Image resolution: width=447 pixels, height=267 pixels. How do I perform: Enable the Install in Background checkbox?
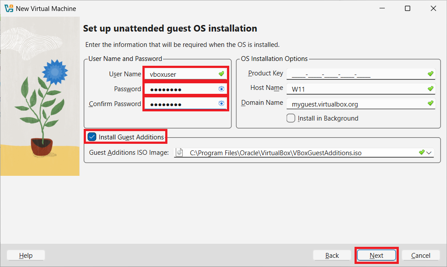click(x=291, y=118)
